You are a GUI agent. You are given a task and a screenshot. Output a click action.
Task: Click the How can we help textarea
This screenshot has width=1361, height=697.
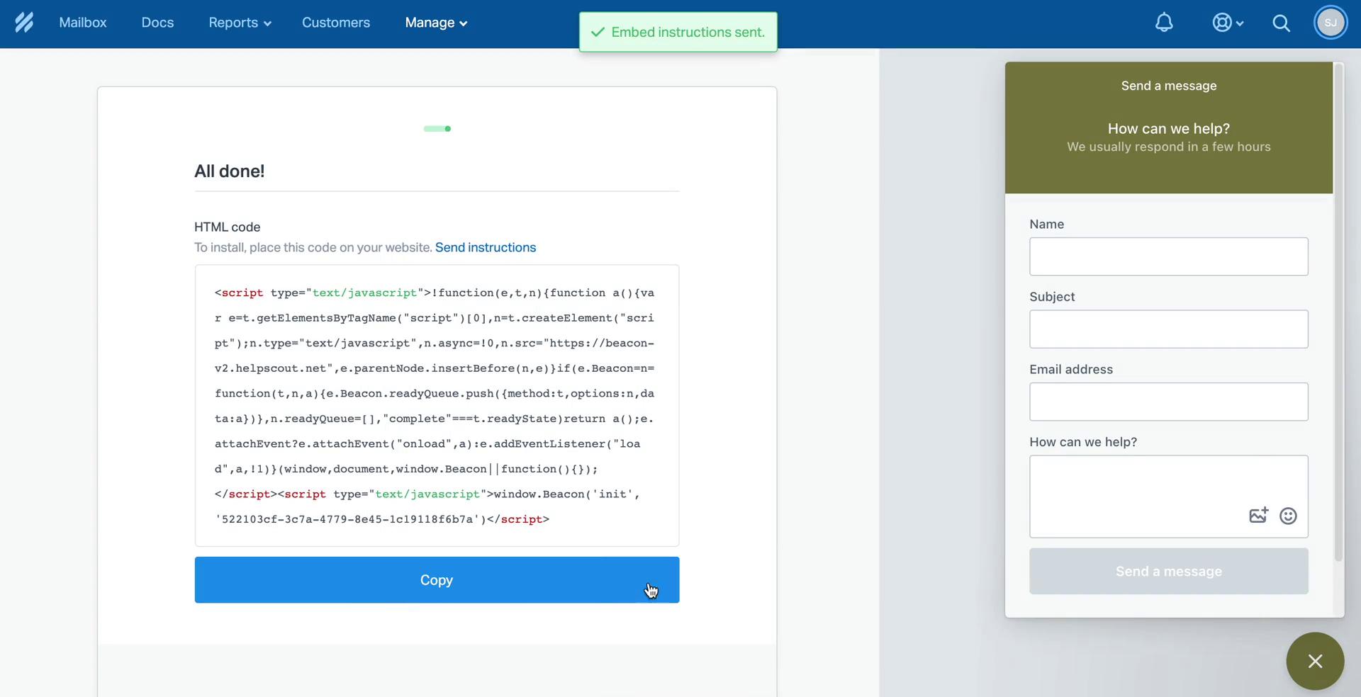(1168, 496)
